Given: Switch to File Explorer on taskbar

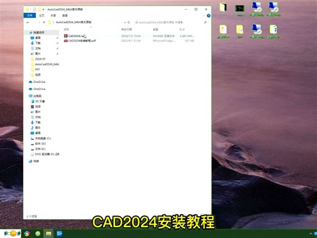Looking at the screenshot, I should [48, 234].
